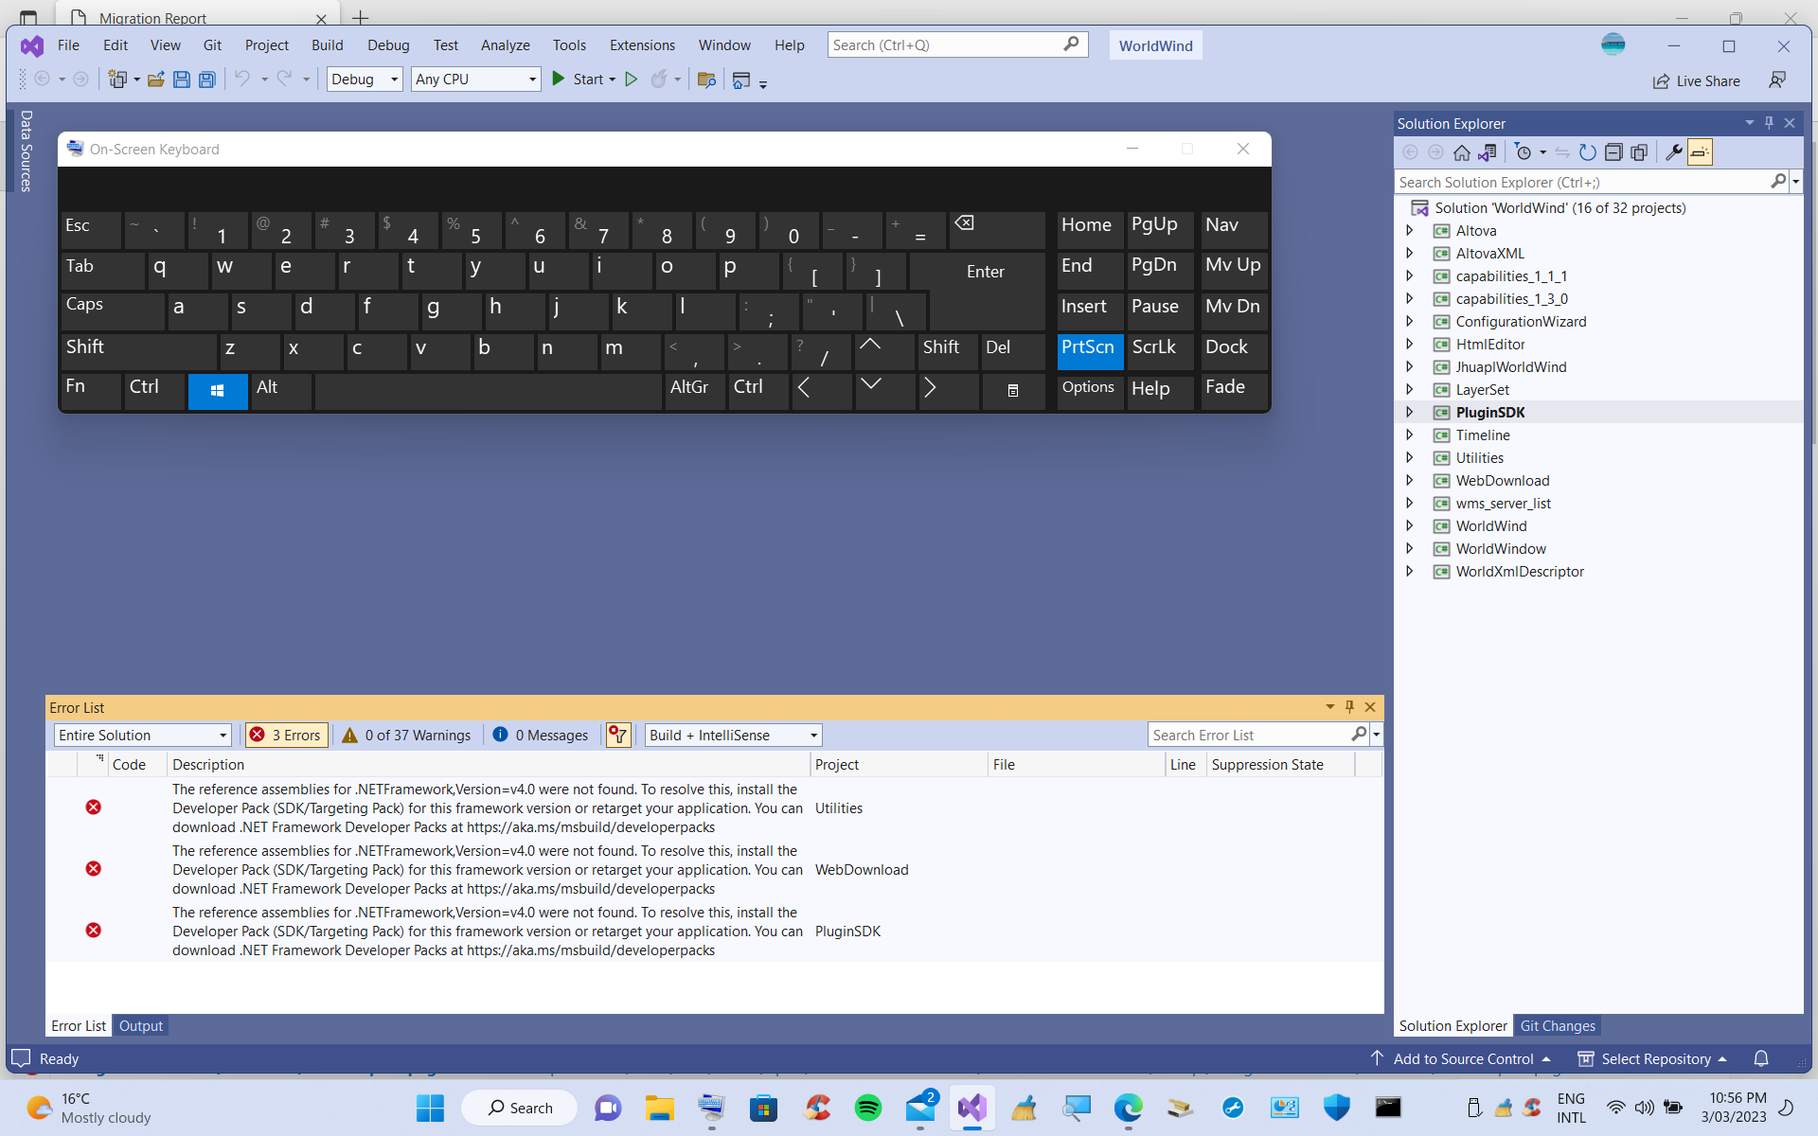Toggle the Caps key on keyboard
Image resolution: width=1818 pixels, height=1136 pixels.
click(114, 310)
